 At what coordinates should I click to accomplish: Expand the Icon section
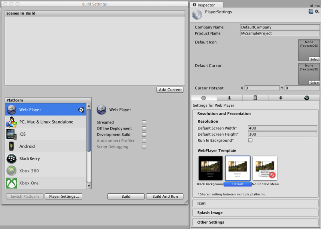255,203
